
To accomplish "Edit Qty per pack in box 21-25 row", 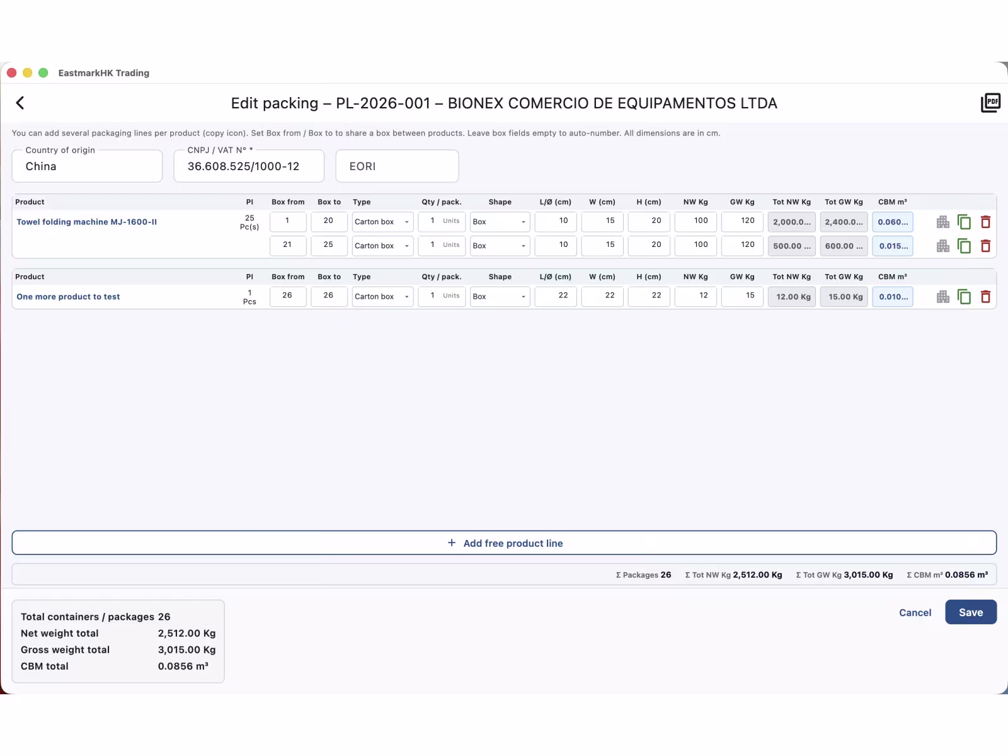I will (x=442, y=245).
